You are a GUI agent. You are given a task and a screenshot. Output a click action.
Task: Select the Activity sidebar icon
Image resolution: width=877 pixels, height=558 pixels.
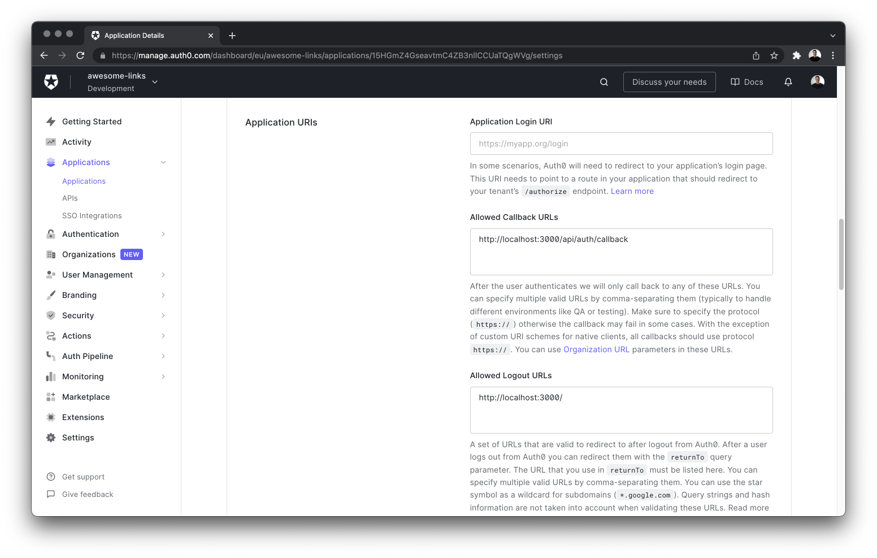click(51, 141)
